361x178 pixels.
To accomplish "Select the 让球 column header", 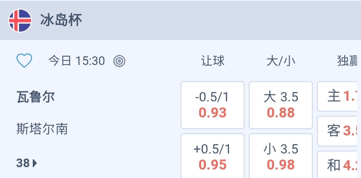I will [x=213, y=61].
